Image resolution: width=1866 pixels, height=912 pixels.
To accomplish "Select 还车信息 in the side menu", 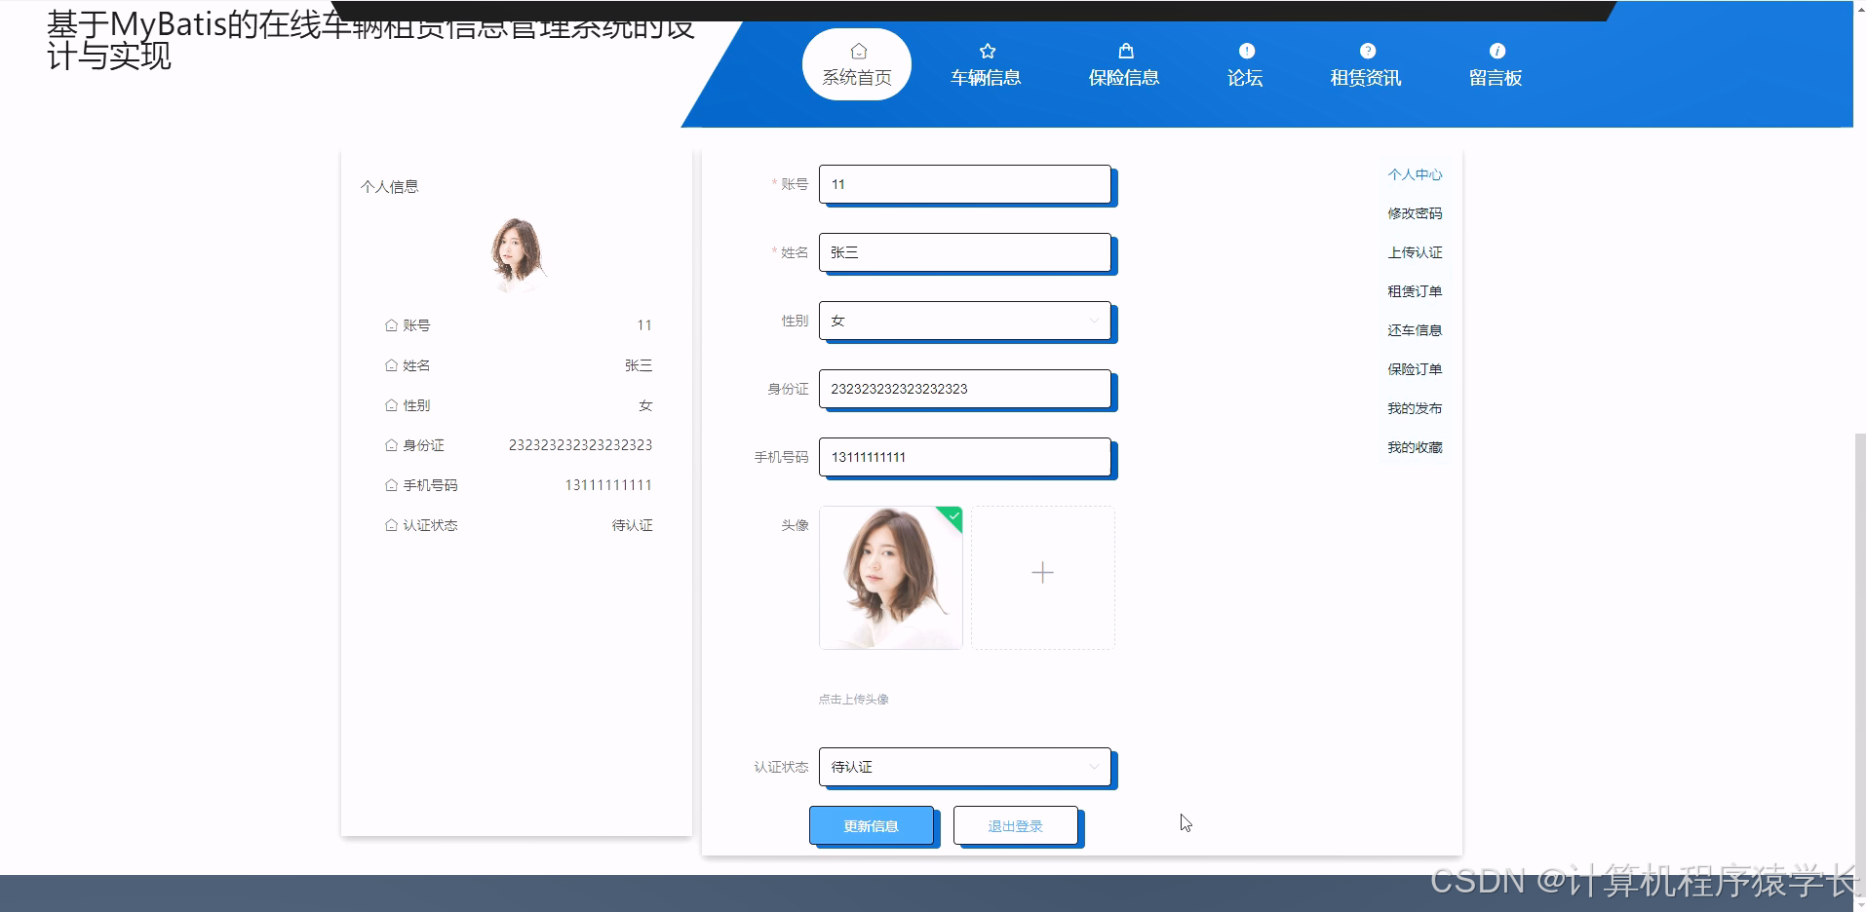I will pyautogui.click(x=1415, y=330).
